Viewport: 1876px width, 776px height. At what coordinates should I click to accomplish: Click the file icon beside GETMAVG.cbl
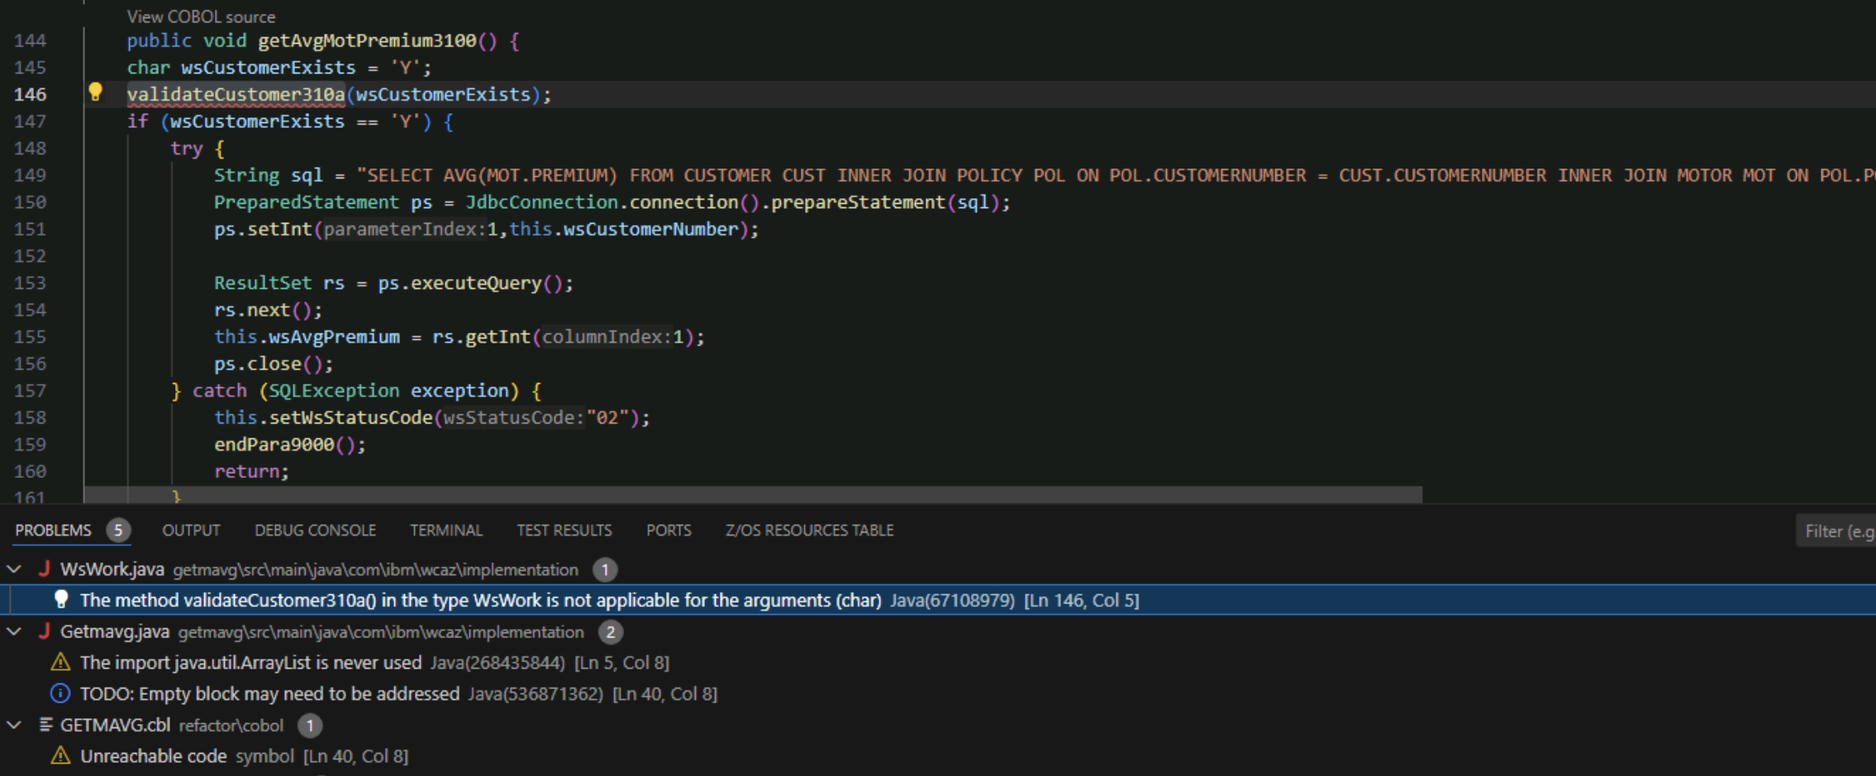pyautogui.click(x=45, y=725)
